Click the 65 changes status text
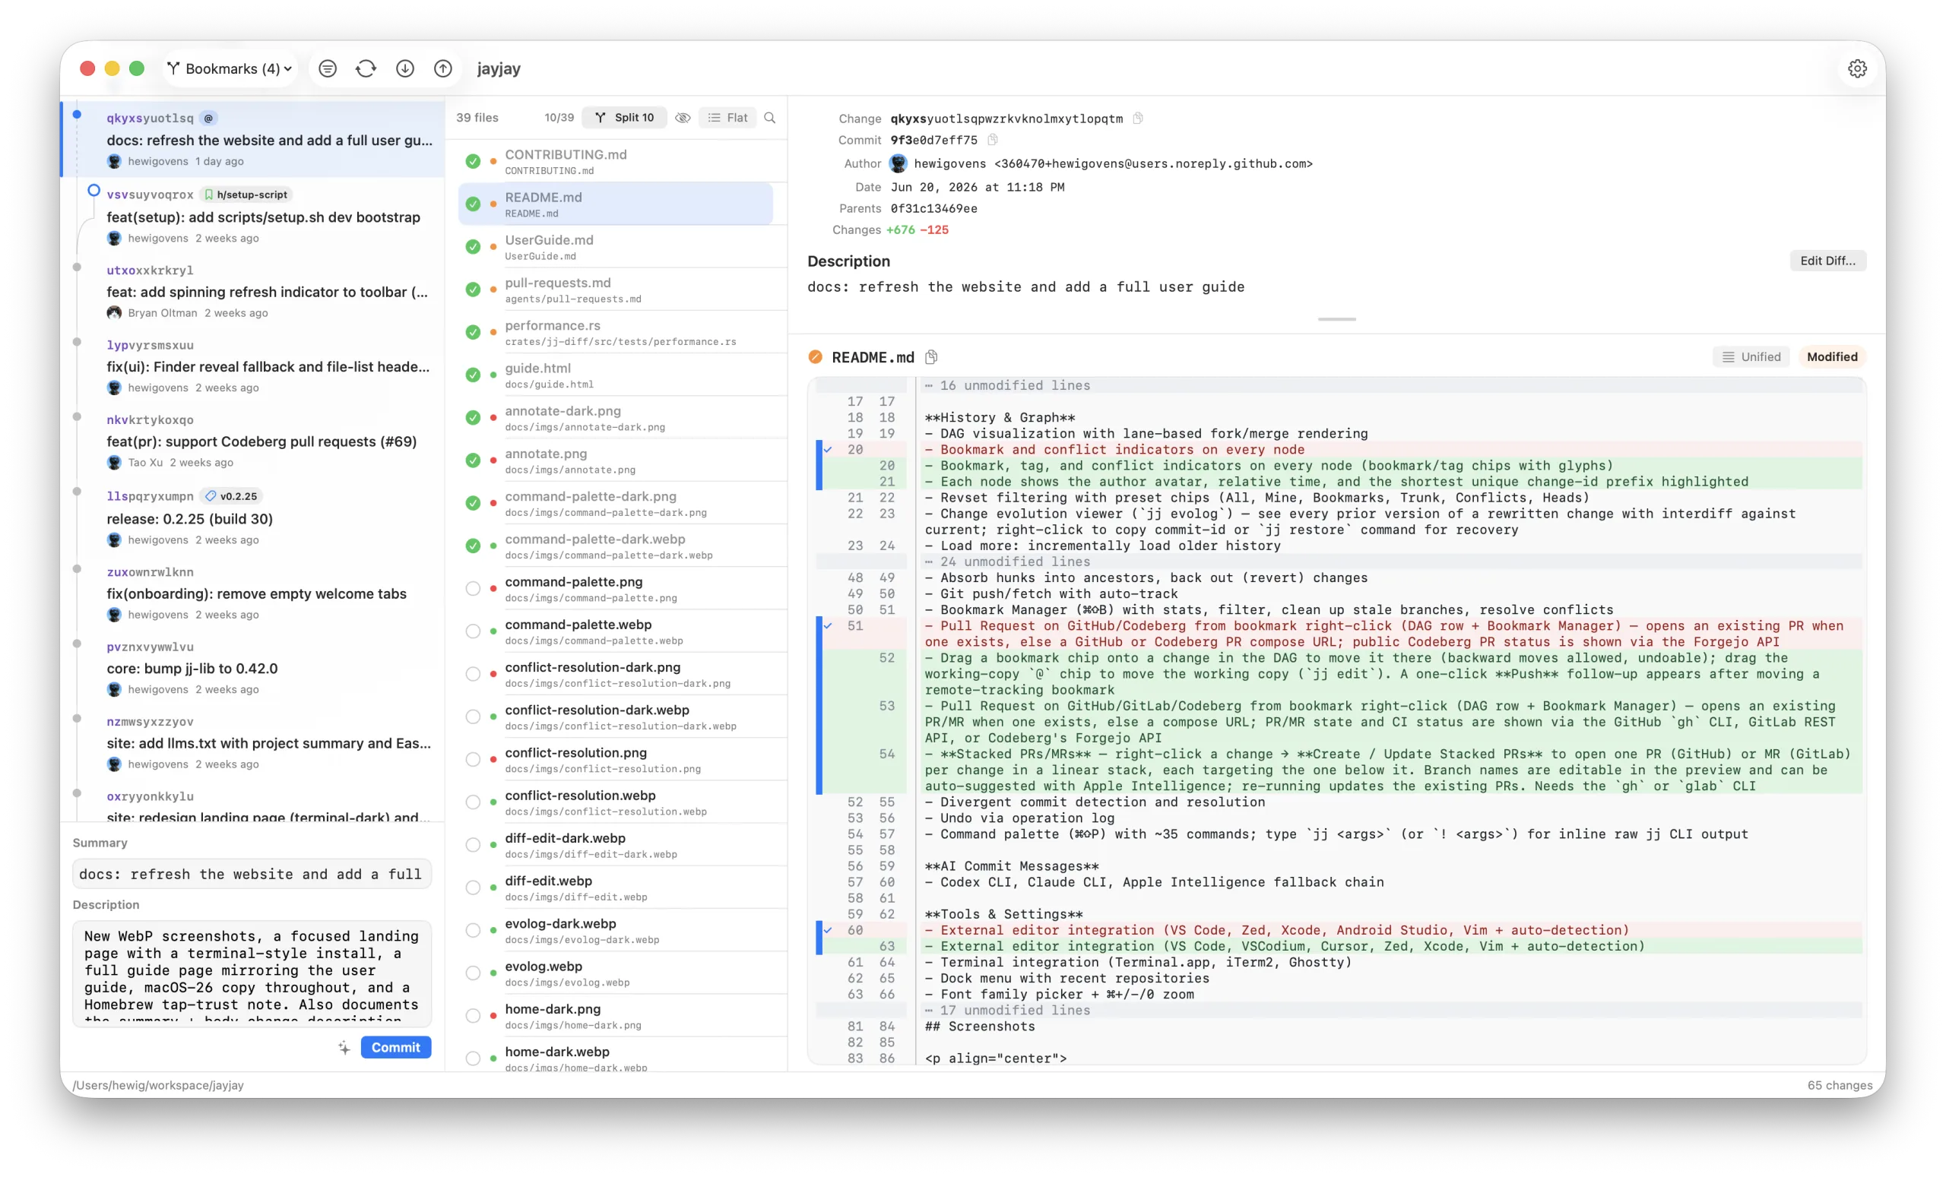Image resolution: width=1946 pixels, height=1177 pixels. (1840, 1084)
